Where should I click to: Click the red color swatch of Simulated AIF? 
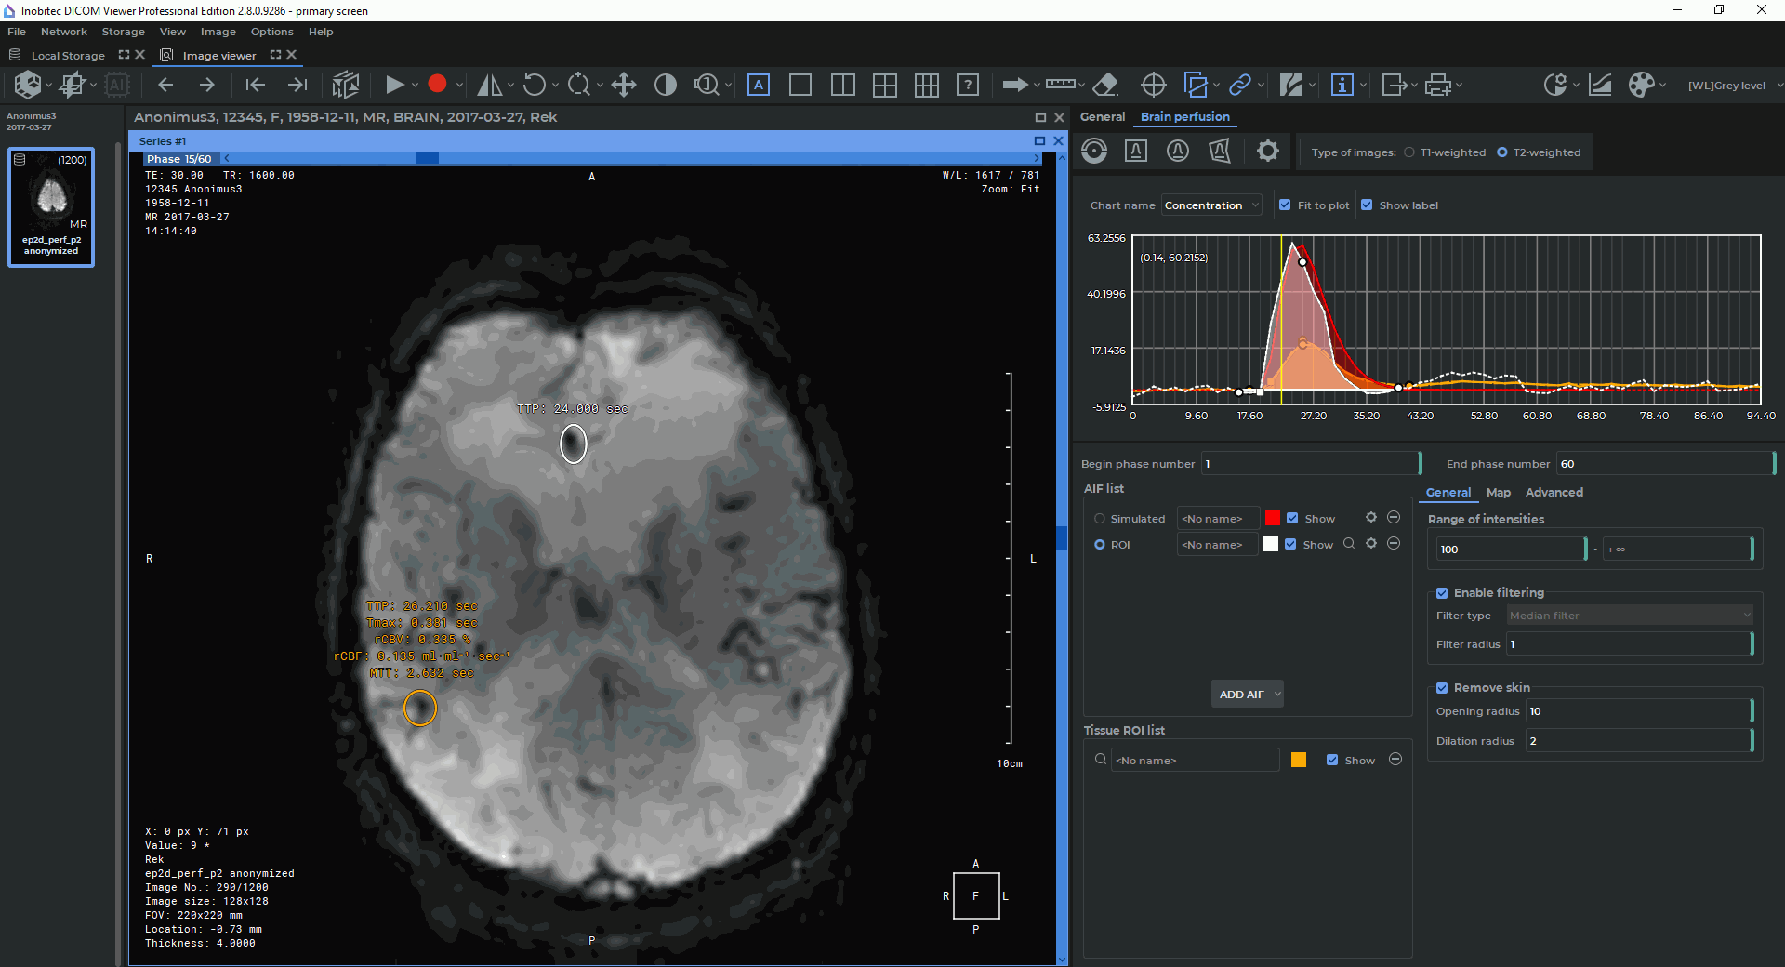coord(1273,519)
